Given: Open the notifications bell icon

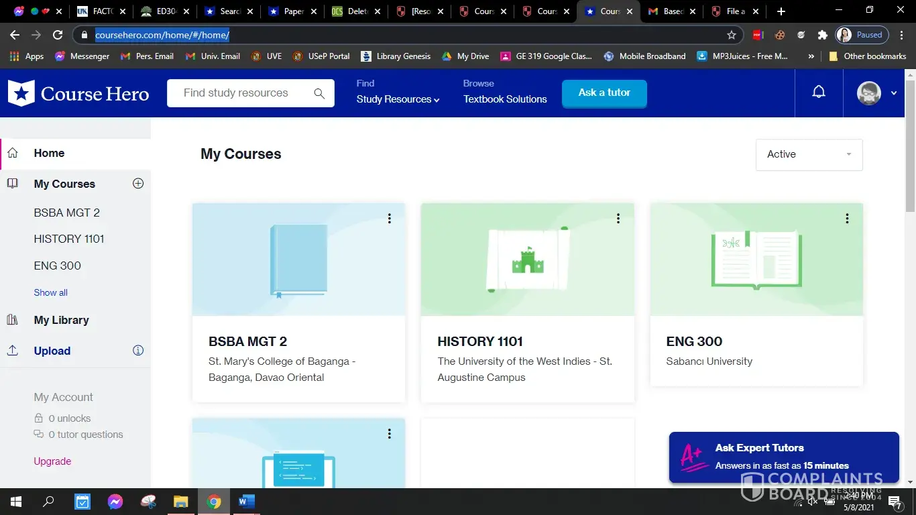Looking at the screenshot, I should 819,93.
